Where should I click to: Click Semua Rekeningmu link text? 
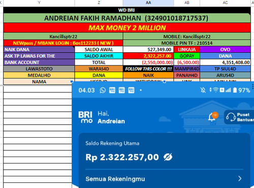click(x=115, y=179)
